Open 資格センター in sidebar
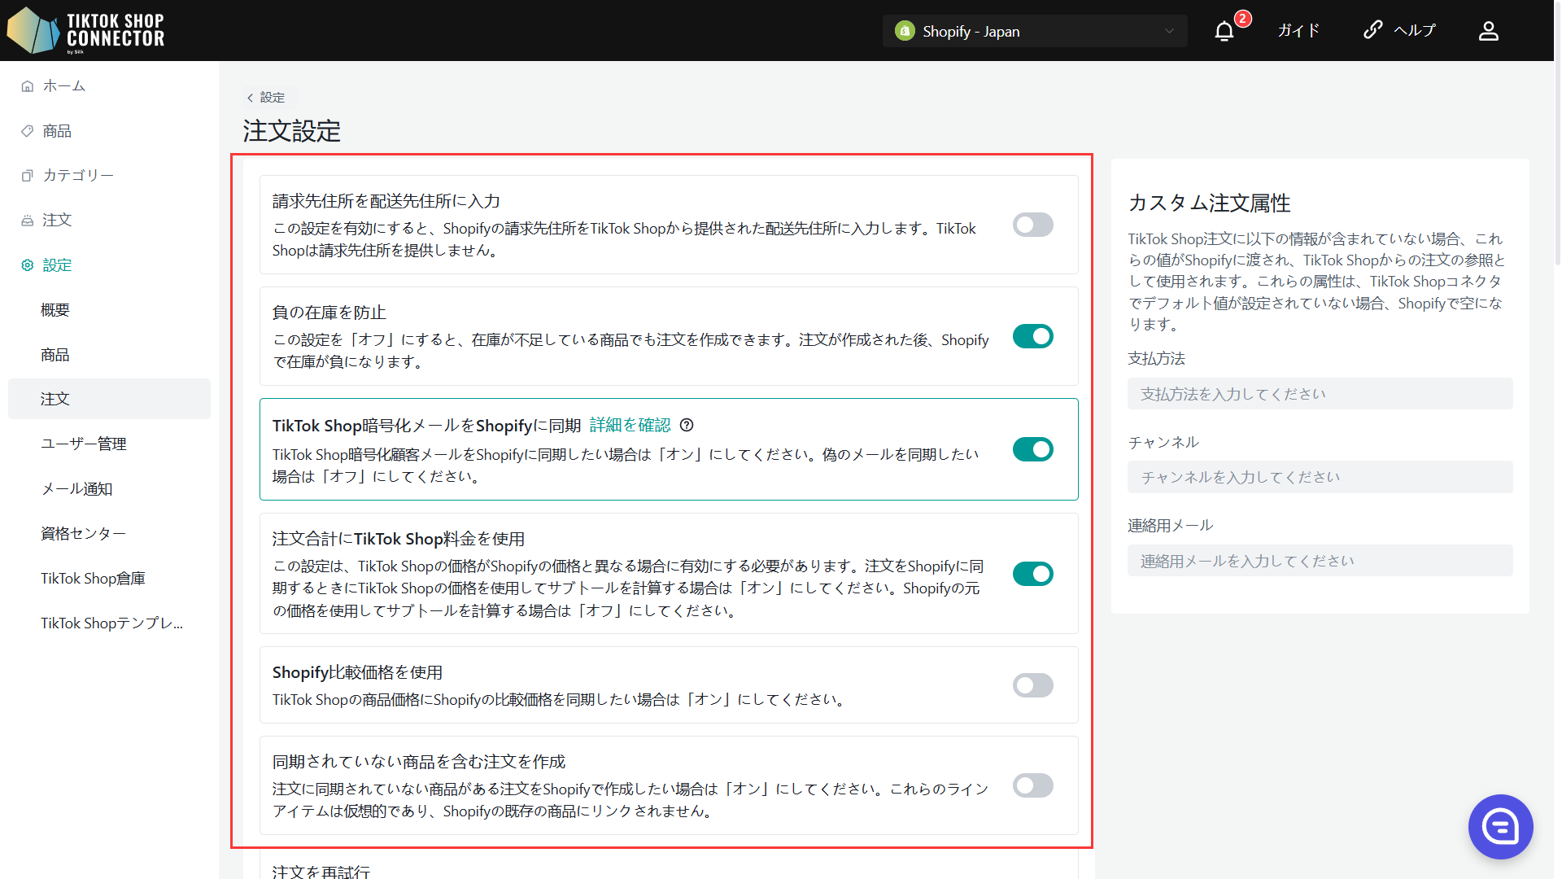Image resolution: width=1562 pixels, height=879 pixels. tap(83, 534)
